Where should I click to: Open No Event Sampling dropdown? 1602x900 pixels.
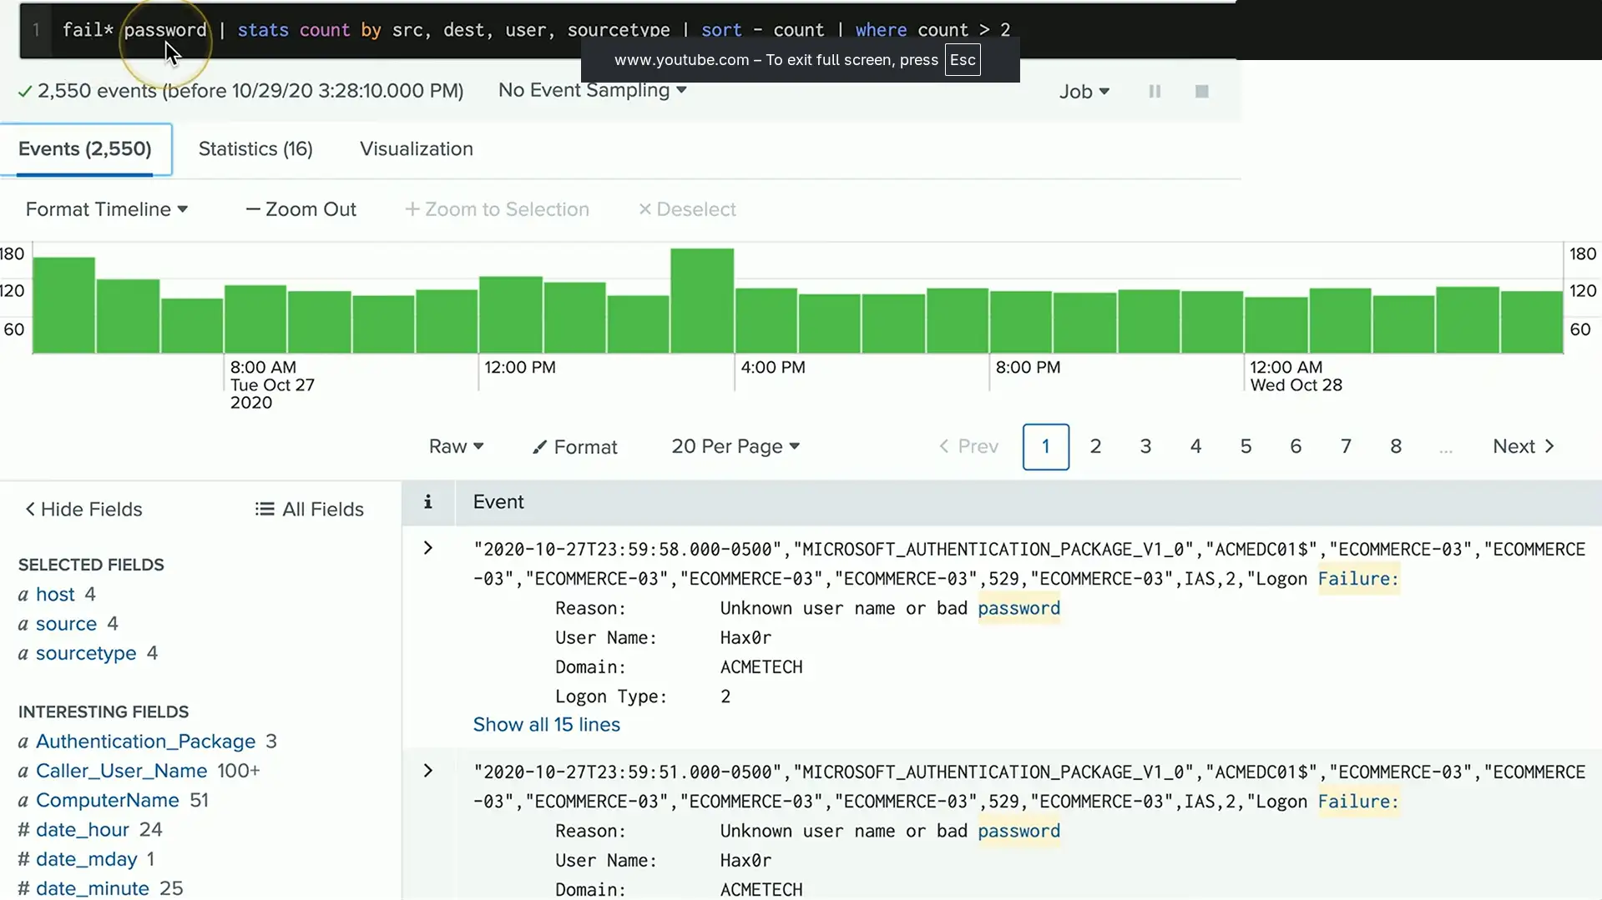pos(592,90)
